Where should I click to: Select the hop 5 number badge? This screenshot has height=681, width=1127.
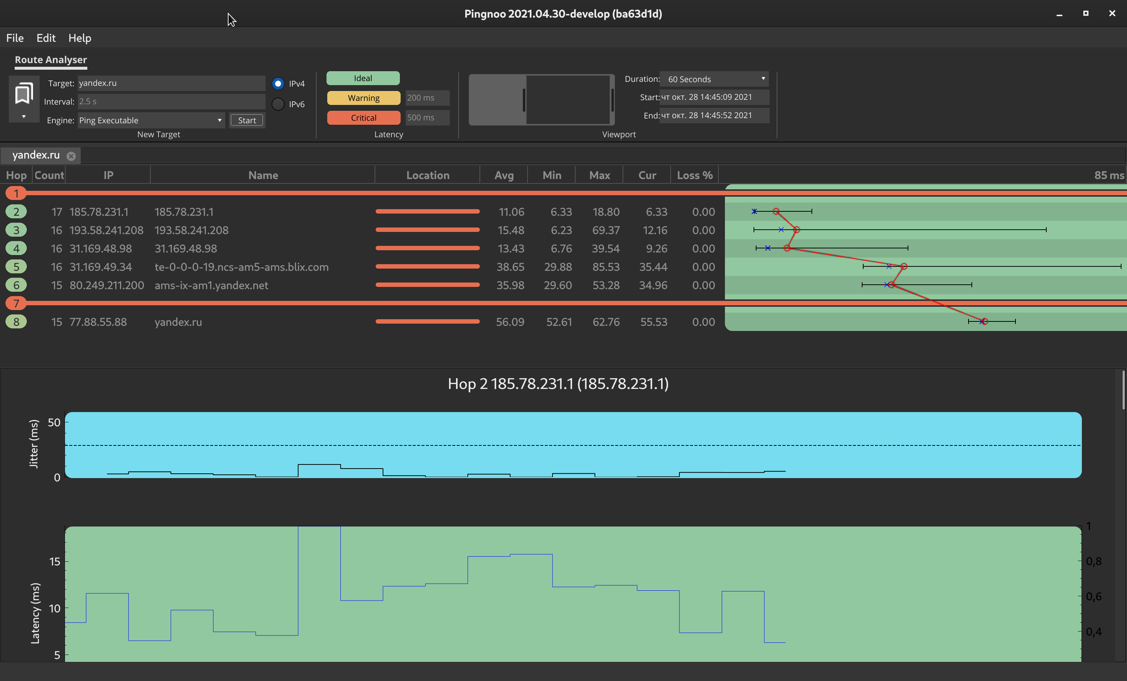pos(16,267)
